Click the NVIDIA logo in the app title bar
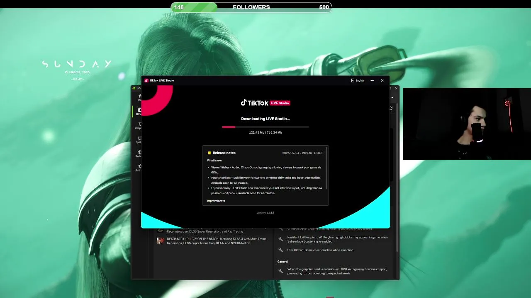 (134, 88)
